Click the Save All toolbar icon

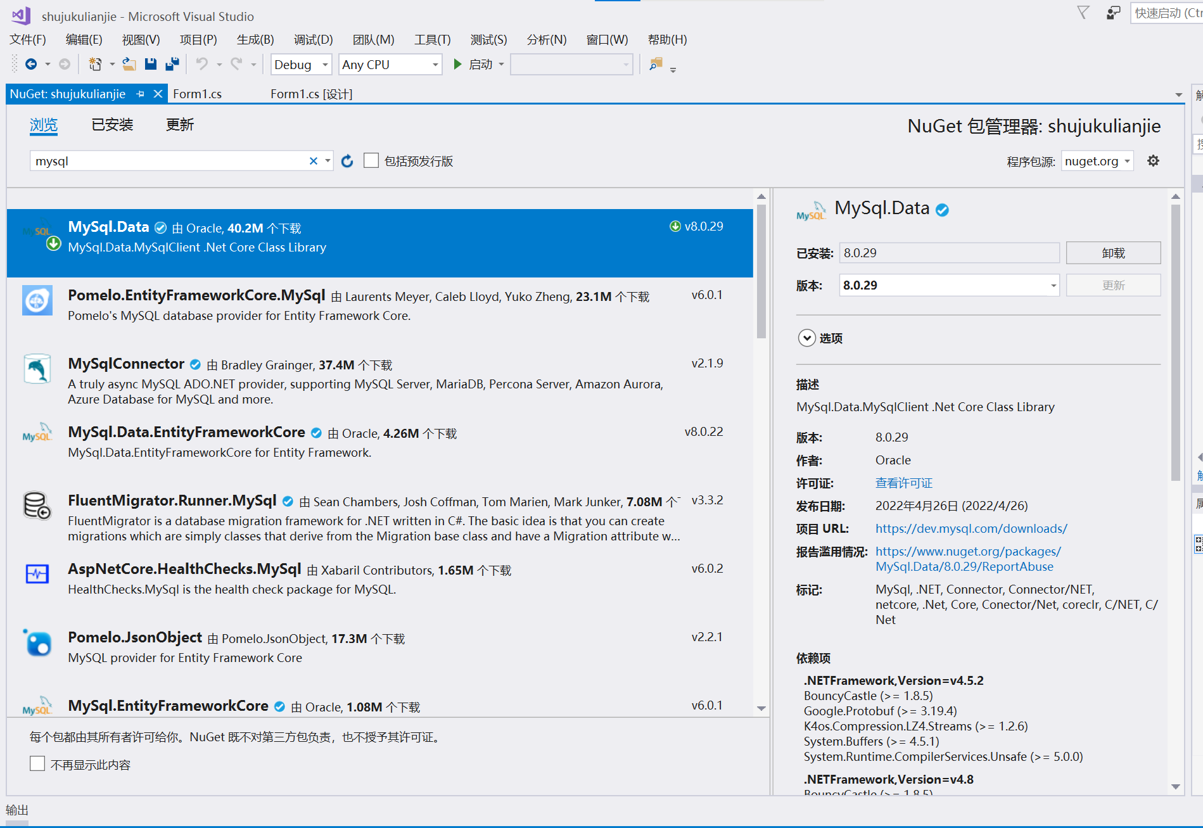point(172,64)
